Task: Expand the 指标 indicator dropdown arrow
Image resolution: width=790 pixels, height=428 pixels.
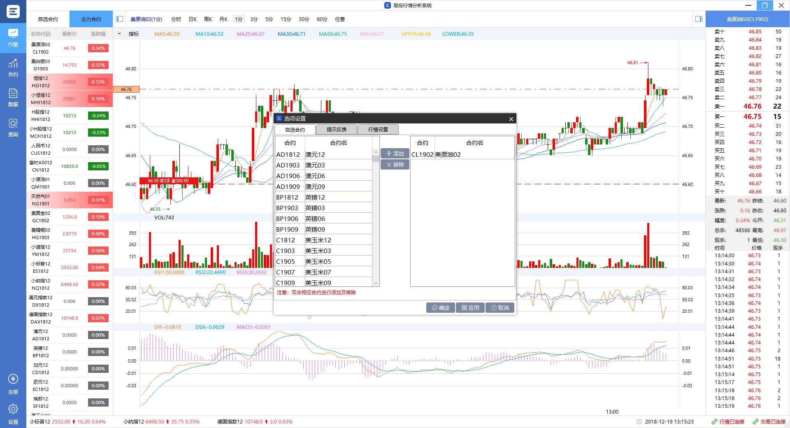Action: (119, 34)
